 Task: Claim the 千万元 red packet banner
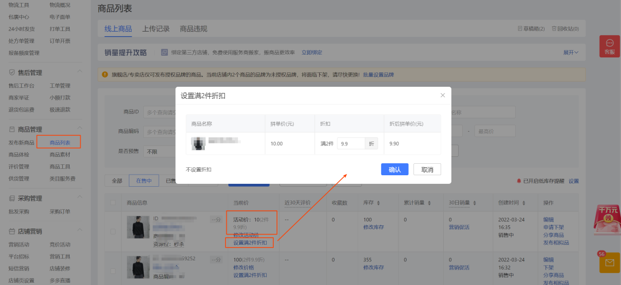tap(608, 221)
